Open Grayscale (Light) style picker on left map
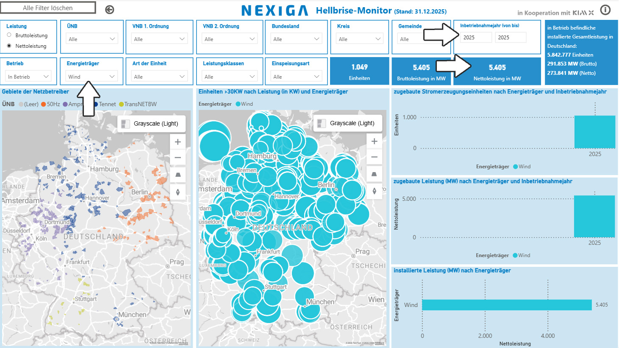The image size is (619, 348). tap(152, 123)
